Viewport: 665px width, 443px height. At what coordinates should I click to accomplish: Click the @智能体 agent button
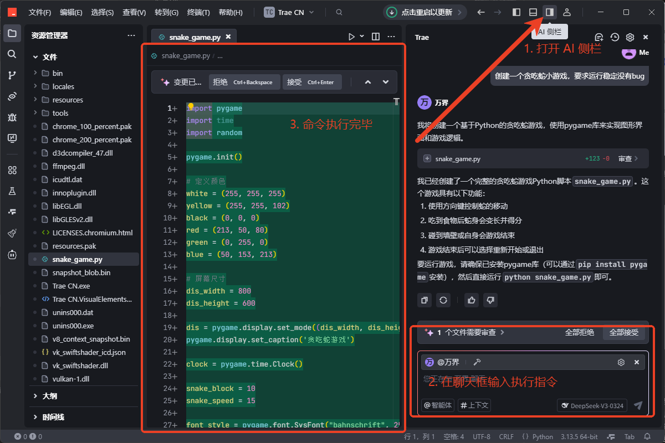click(438, 405)
